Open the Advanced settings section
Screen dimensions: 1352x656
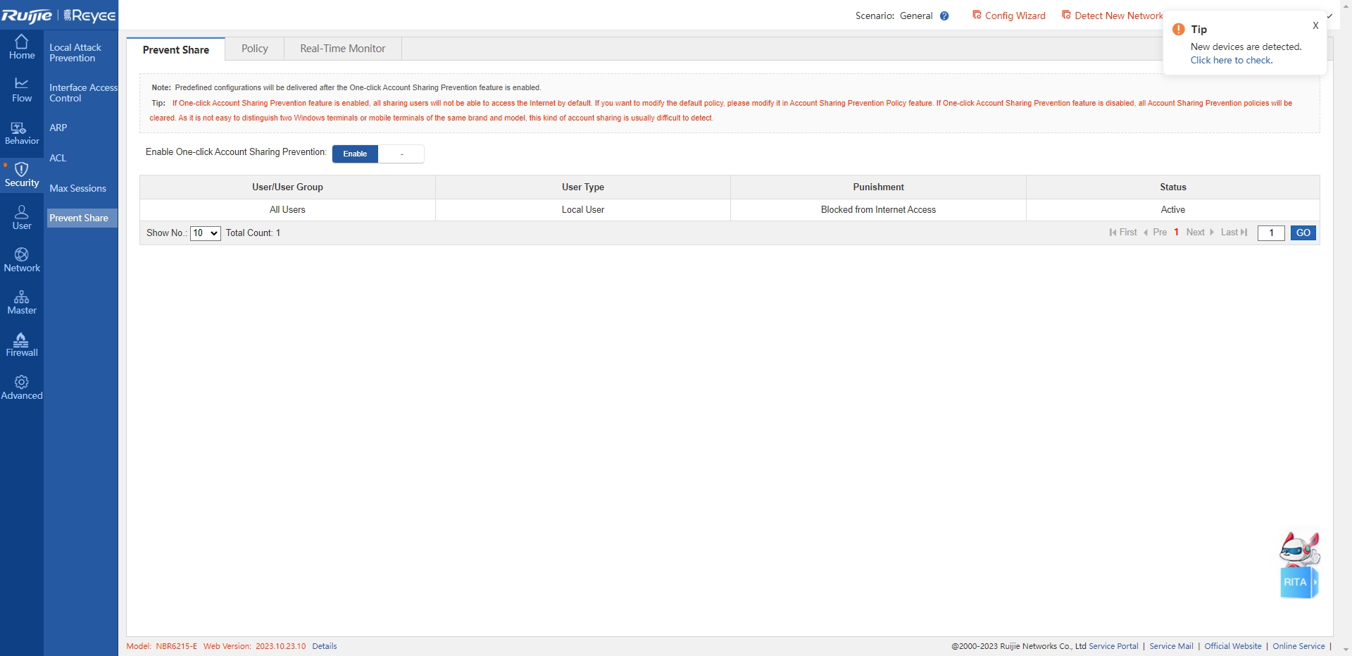pos(22,388)
